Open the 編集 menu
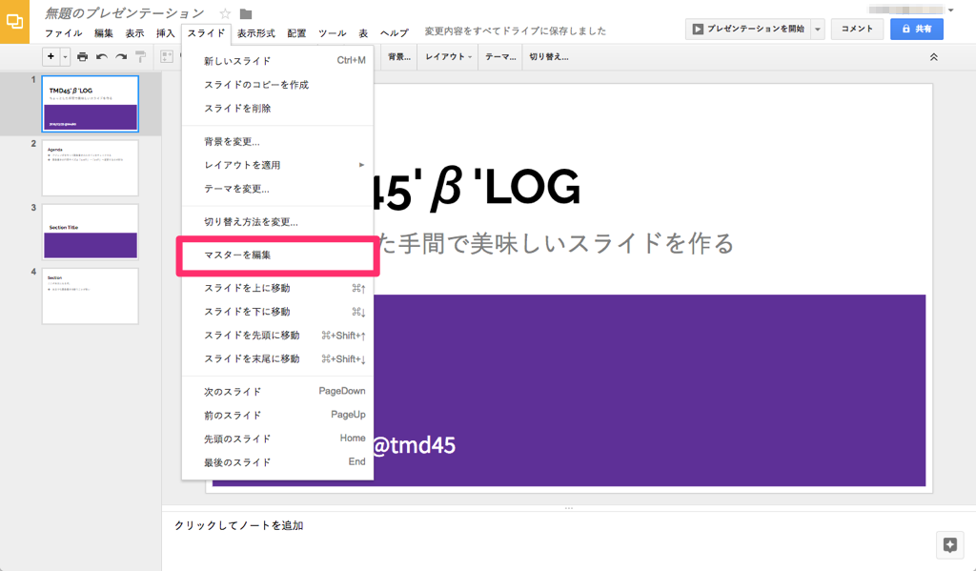The image size is (976, 571). (x=104, y=33)
